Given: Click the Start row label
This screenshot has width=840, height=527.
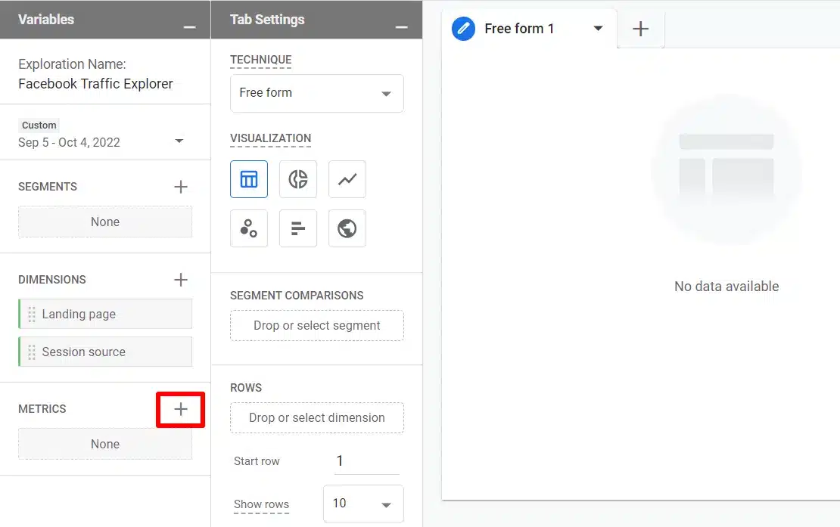Looking at the screenshot, I should (x=257, y=461).
